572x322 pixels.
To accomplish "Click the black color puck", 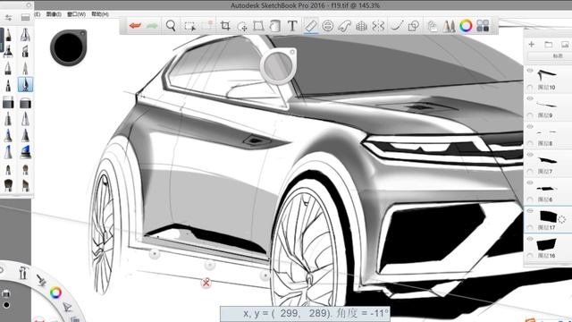I will pyautogui.click(x=68, y=47).
